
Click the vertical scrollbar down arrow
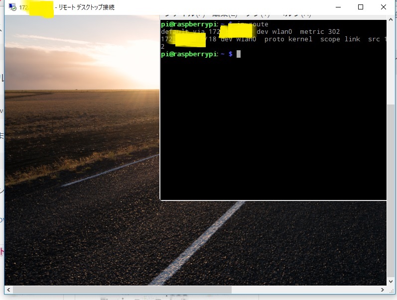click(391, 281)
